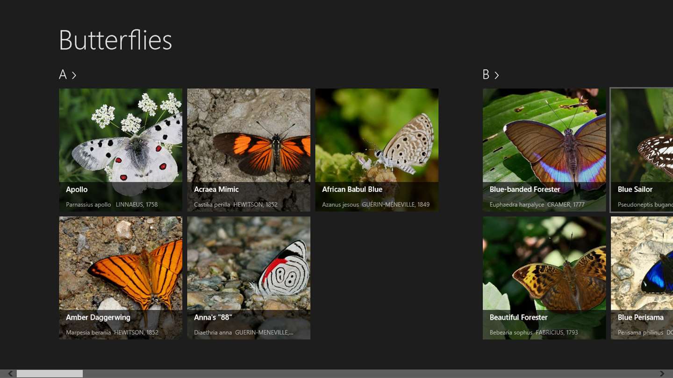673x378 pixels.
Task: Select the Blue Sailor tile
Action: (x=642, y=150)
